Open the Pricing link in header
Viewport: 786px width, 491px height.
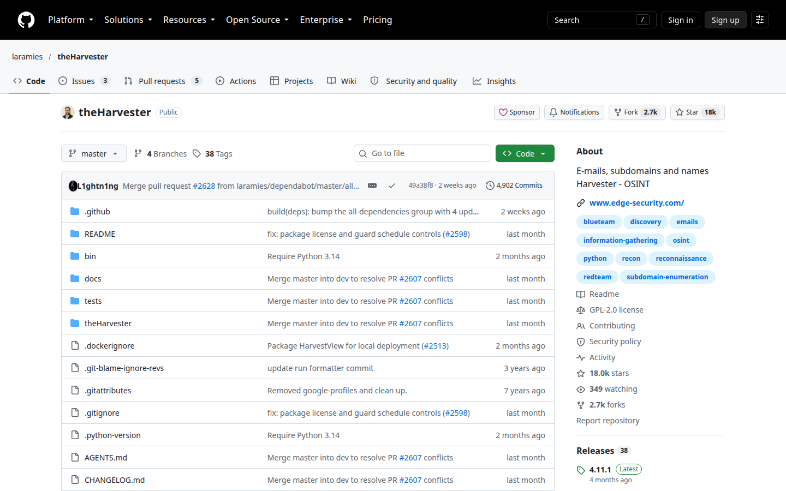click(x=378, y=20)
